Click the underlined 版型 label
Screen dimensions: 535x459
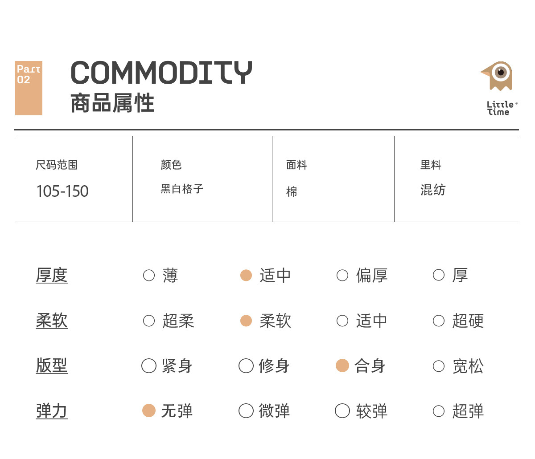52,366
